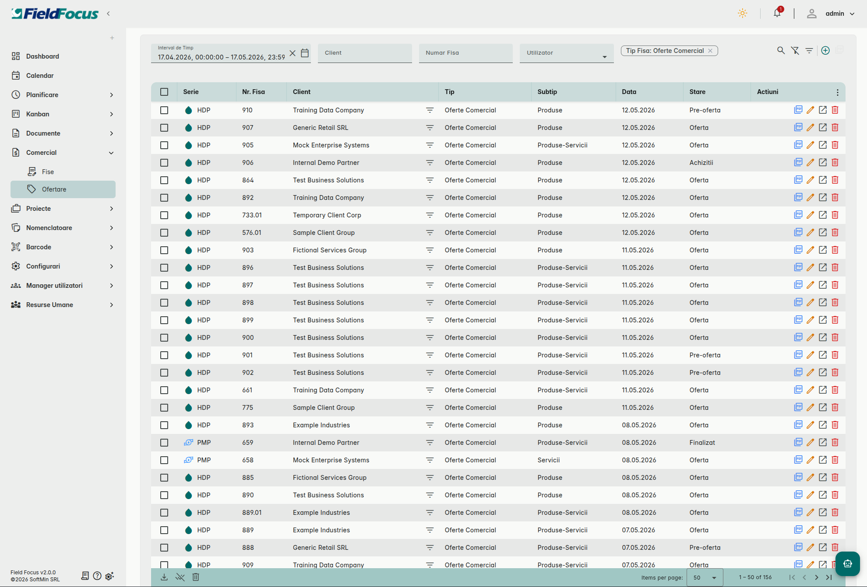867x587 pixels.
Task: Open table column options three-dot menu
Action: 837,92
